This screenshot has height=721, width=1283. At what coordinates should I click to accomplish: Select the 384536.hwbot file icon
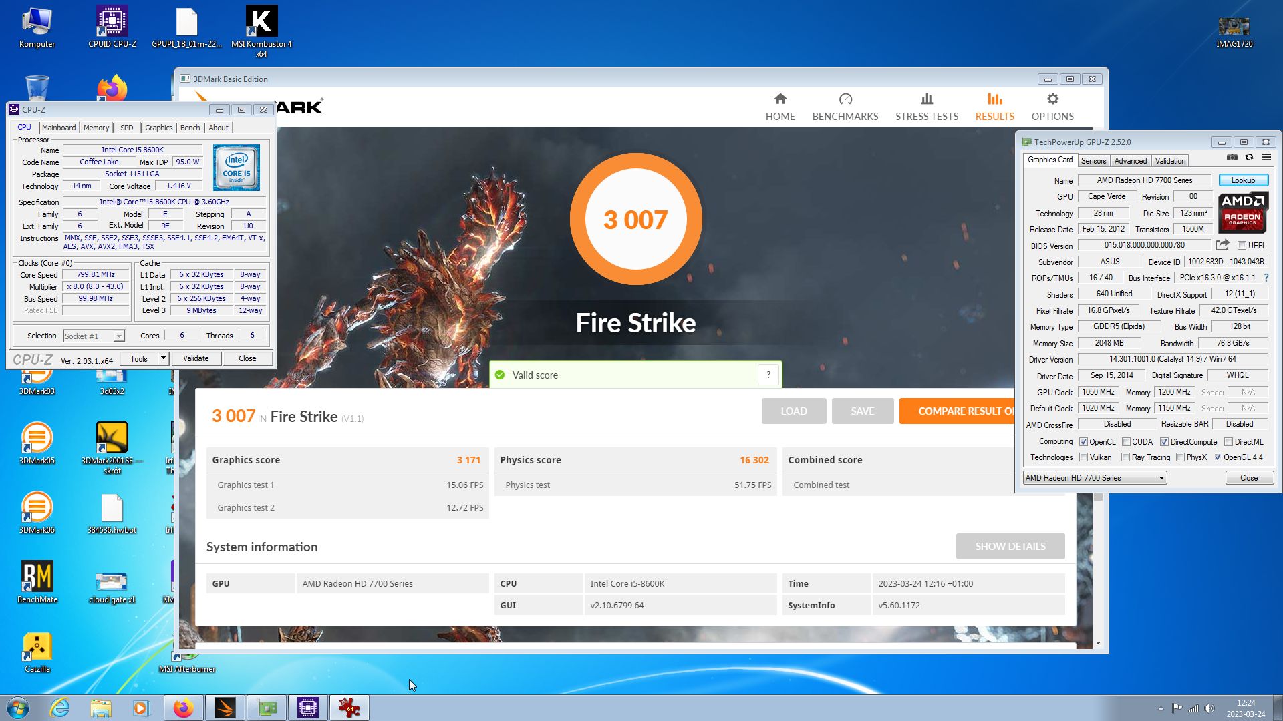tap(112, 514)
